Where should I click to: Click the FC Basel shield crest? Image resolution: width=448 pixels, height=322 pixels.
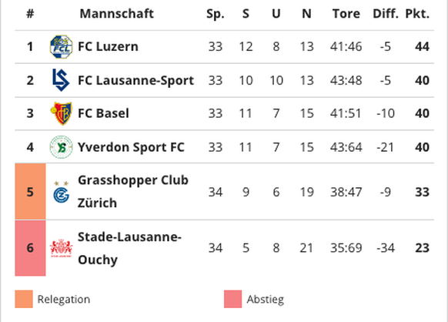coord(61,113)
